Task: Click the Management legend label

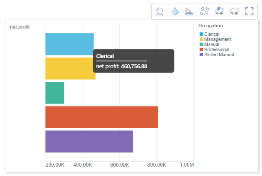Action: coord(218,39)
